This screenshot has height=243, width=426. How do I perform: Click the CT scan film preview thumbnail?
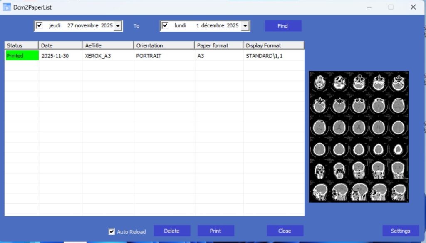tap(359, 136)
